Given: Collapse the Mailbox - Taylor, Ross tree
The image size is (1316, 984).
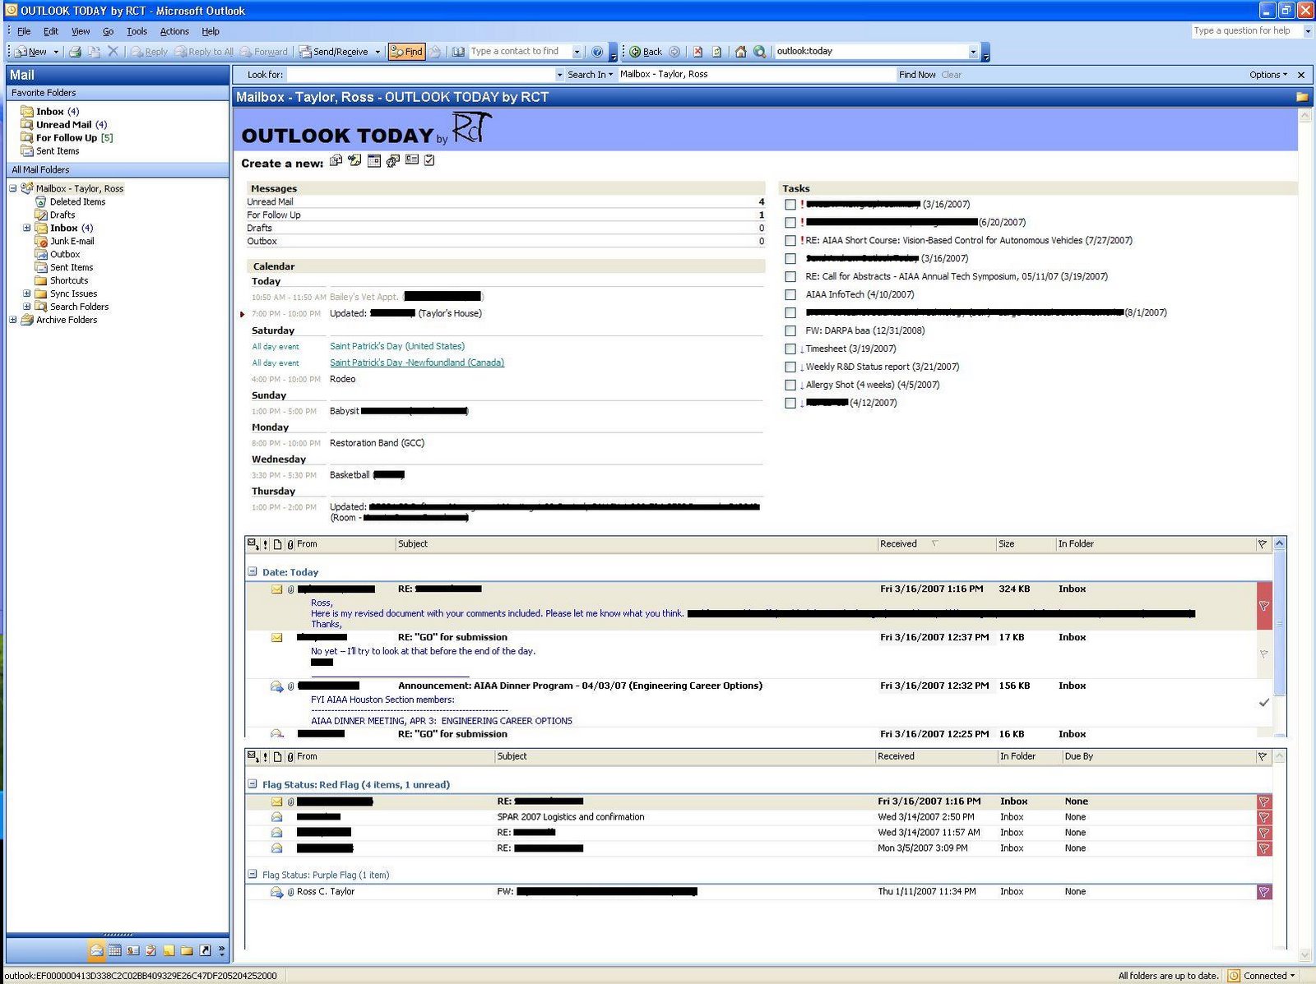Looking at the screenshot, I should click(13, 188).
